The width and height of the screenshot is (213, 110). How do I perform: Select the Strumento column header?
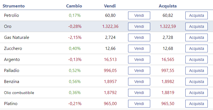[x=14, y=6]
